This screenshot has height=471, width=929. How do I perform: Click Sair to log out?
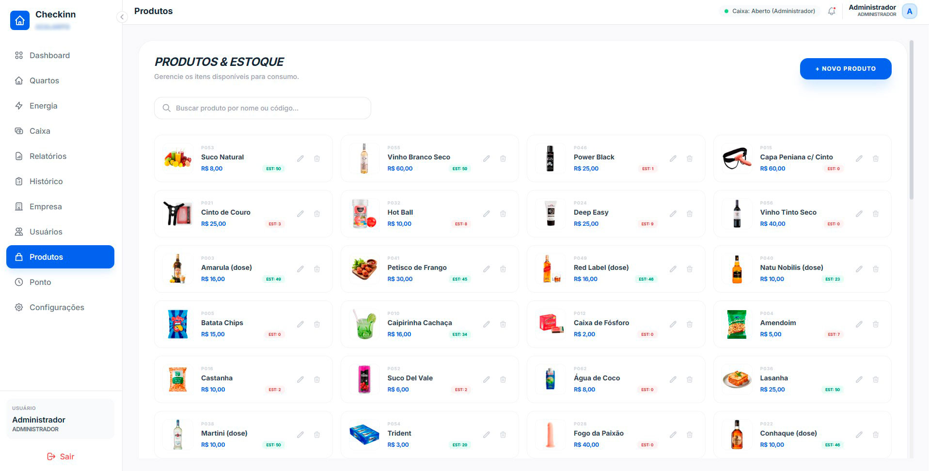pos(61,456)
